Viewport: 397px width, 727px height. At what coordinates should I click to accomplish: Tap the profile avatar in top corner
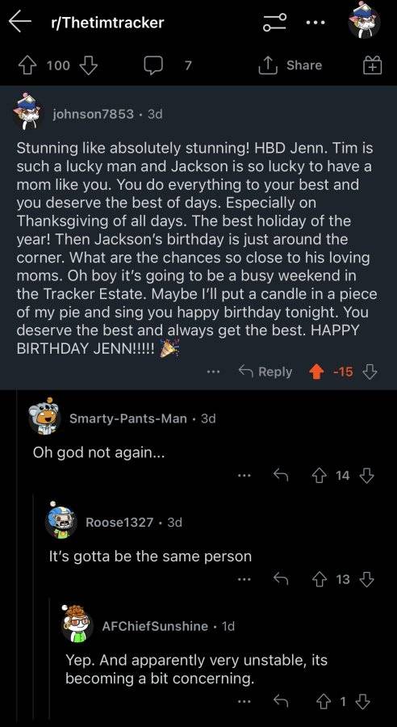(365, 21)
